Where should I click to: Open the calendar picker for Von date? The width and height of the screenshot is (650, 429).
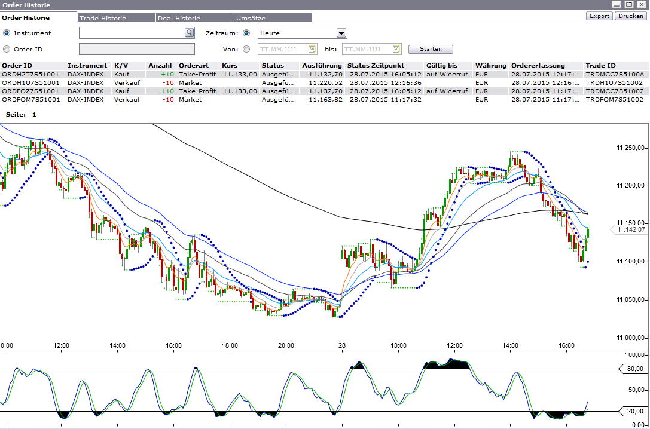point(312,49)
